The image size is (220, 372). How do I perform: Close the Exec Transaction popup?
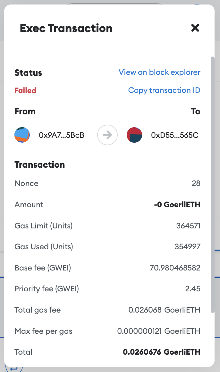195,28
